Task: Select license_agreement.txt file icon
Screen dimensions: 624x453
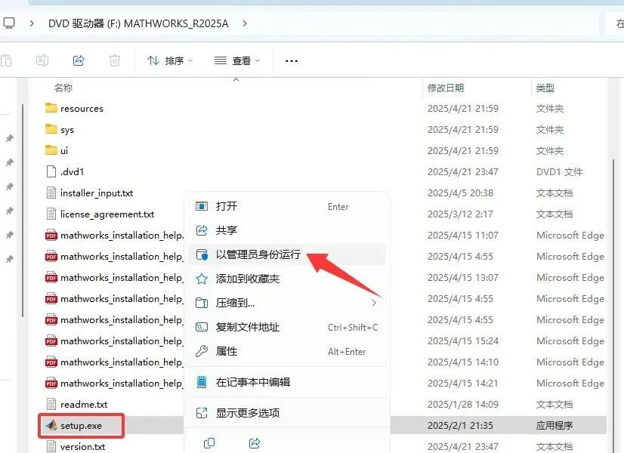Action: click(51, 214)
